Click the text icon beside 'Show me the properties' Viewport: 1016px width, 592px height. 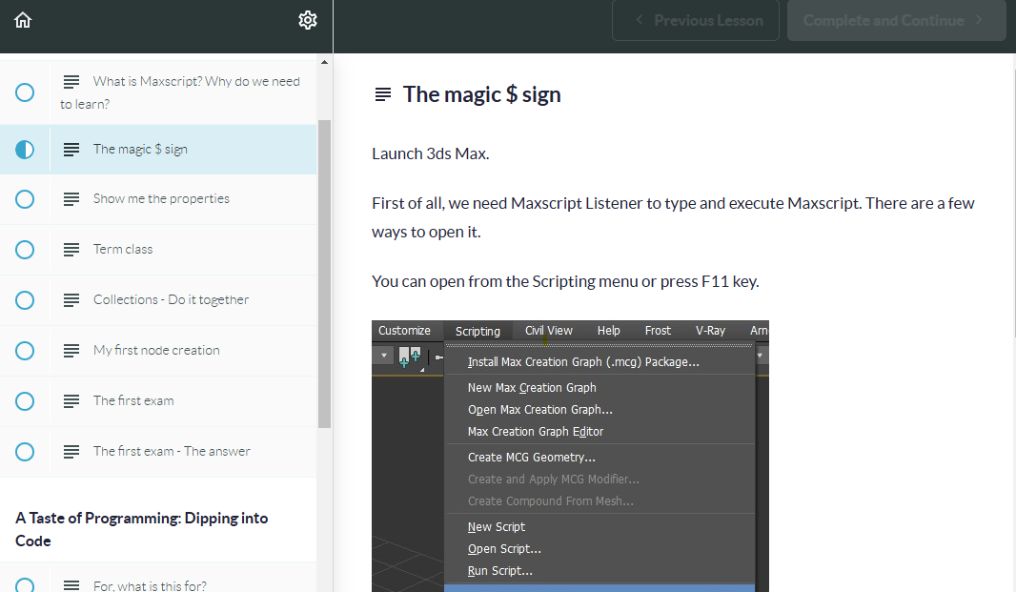coord(71,199)
